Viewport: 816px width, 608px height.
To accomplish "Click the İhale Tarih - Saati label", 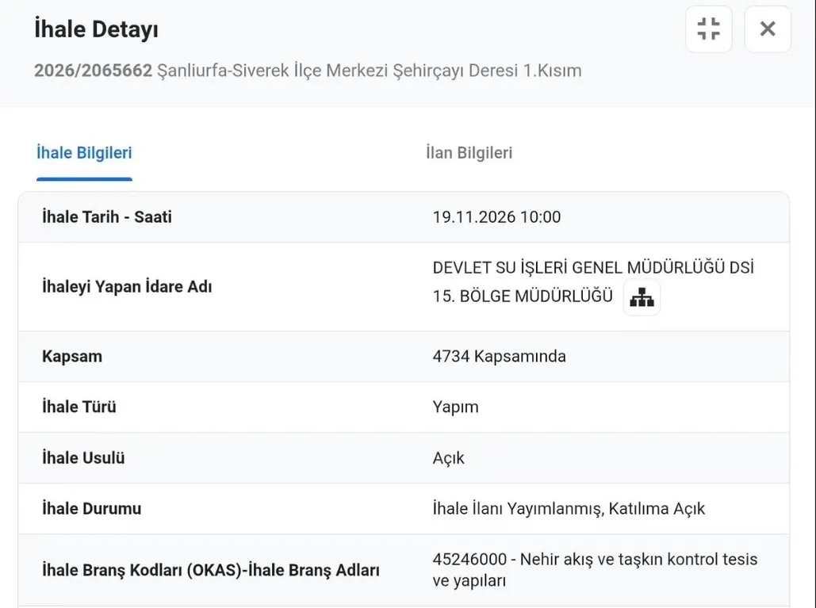I will 107,217.
